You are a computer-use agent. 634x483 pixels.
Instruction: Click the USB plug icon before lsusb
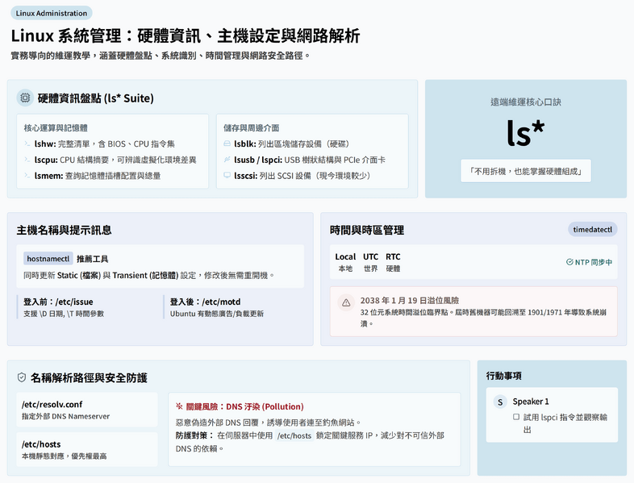pos(227,160)
